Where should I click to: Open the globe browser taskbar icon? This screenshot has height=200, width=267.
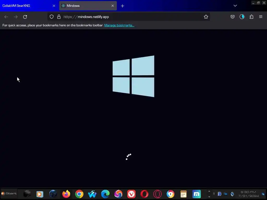pyautogui.click(x=53, y=194)
